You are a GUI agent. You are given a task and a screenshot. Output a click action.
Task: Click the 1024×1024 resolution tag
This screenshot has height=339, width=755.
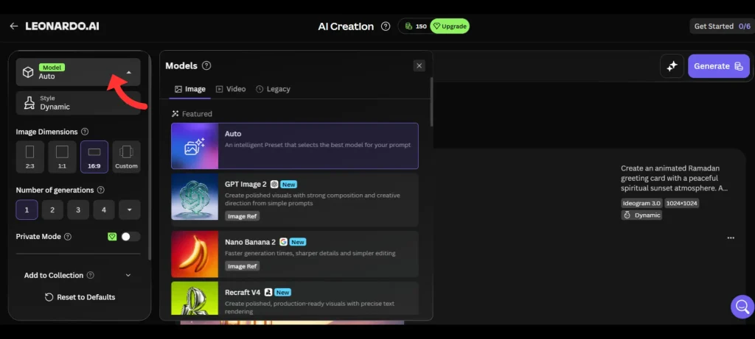coord(682,203)
